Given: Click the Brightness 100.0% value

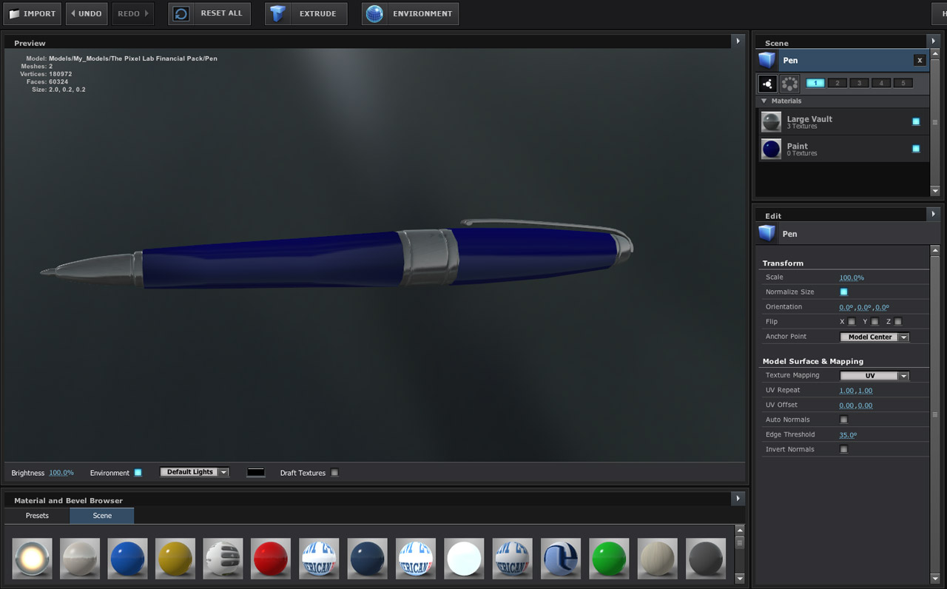Looking at the screenshot, I should (x=61, y=473).
